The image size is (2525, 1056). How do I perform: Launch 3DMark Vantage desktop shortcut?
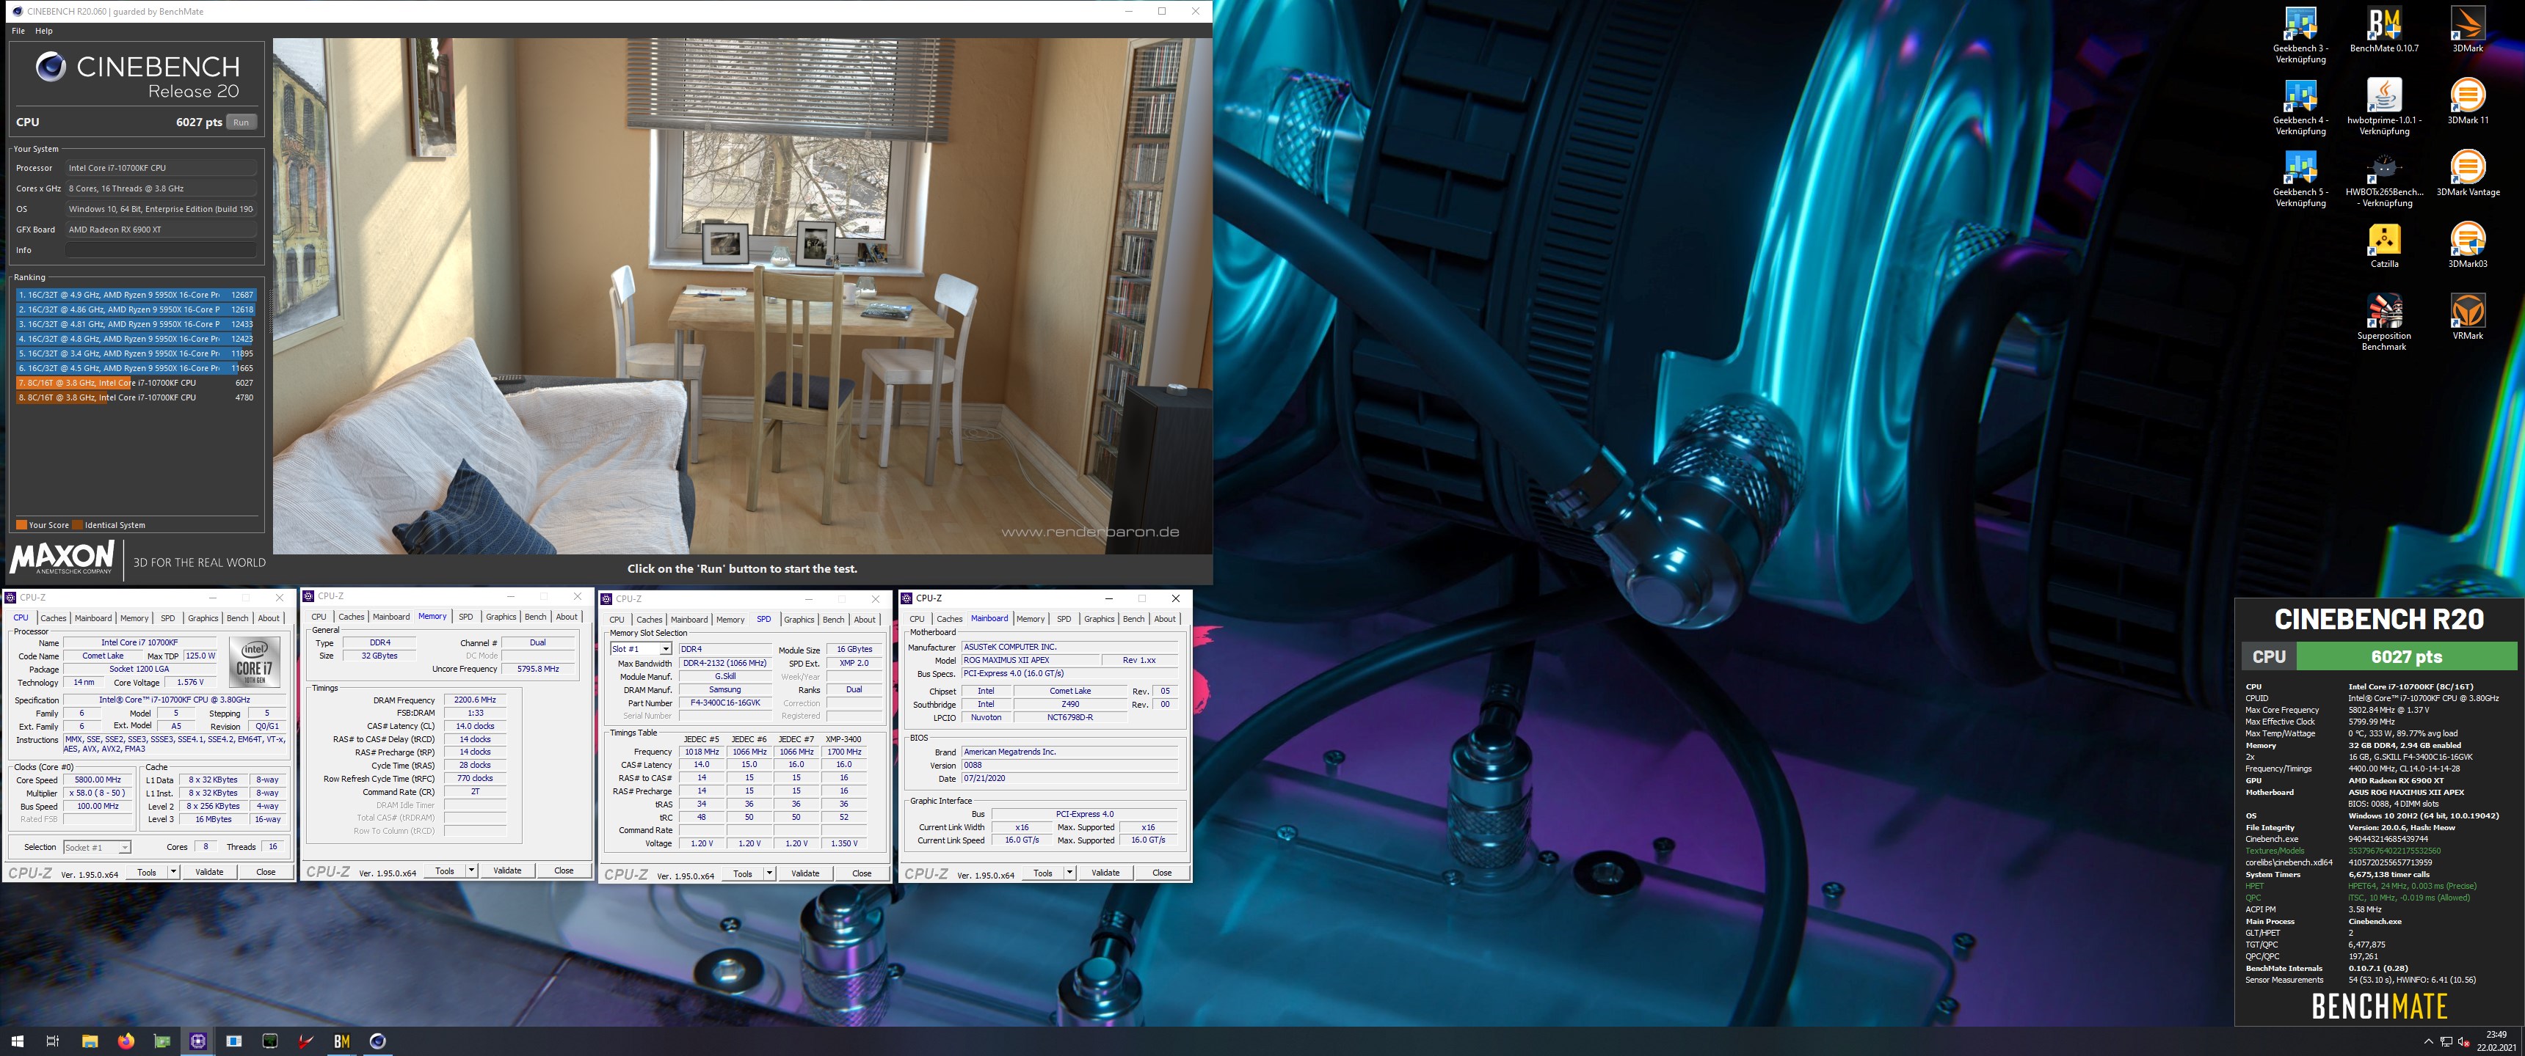(2467, 173)
